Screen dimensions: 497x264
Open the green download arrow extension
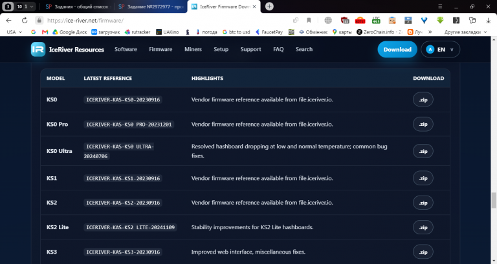coord(440,20)
